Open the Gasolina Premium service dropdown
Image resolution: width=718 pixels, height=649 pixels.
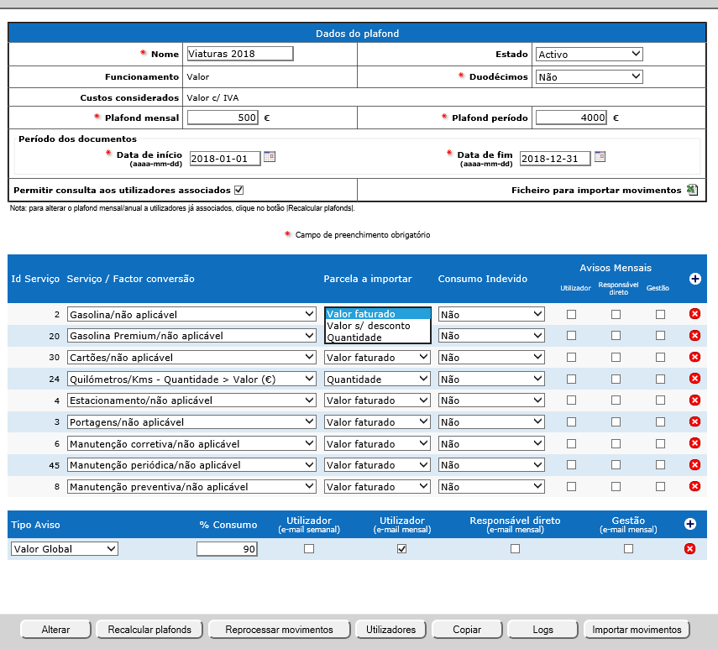tap(191, 336)
